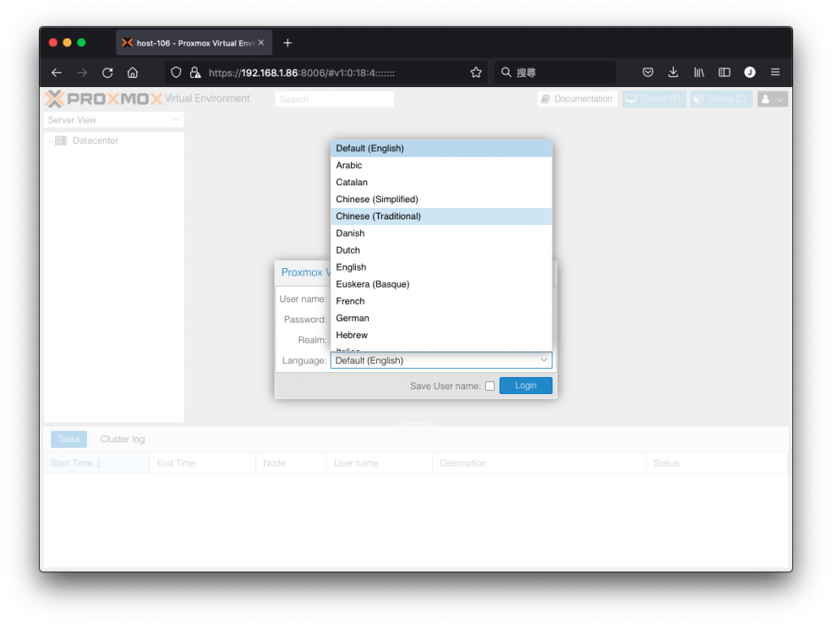Toggle the sidebar icon in browser toolbar
The height and width of the screenshot is (624, 832).
point(724,72)
